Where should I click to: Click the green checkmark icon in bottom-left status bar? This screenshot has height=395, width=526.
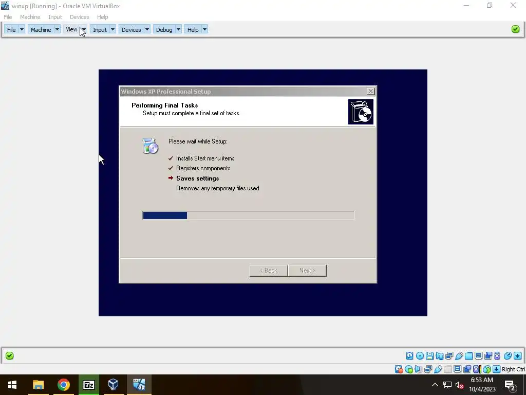pyautogui.click(x=9, y=356)
